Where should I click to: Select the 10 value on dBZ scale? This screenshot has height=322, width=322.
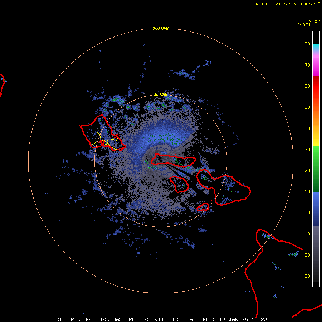click(x=307, y=192)
